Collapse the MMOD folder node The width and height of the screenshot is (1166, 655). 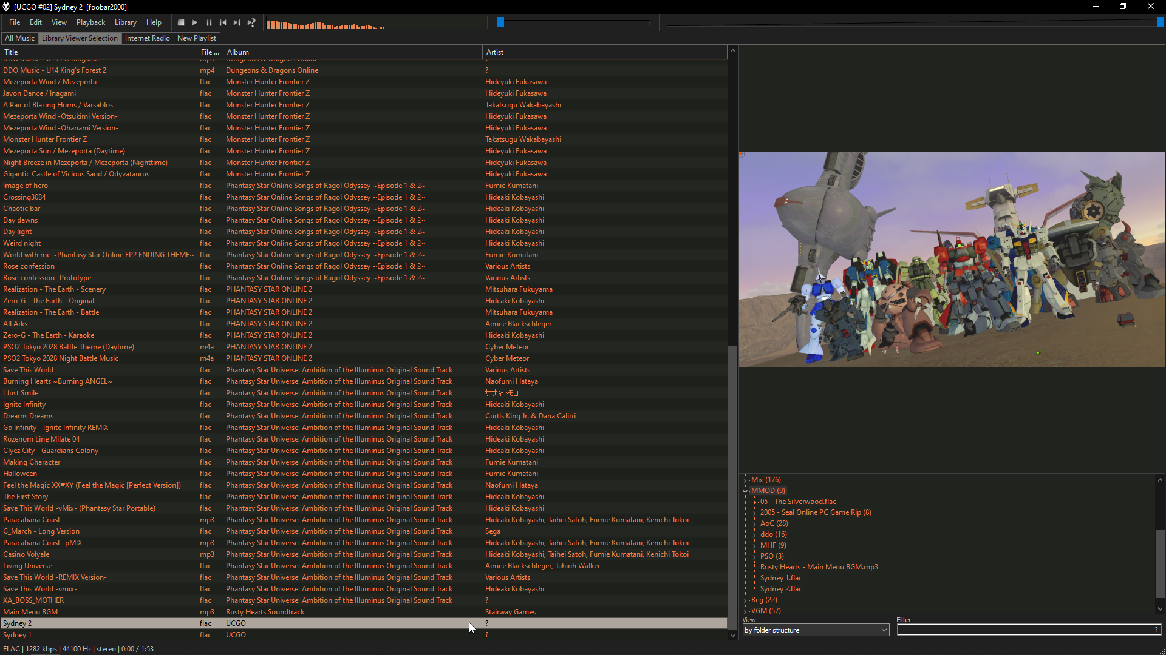coord(745,491)
